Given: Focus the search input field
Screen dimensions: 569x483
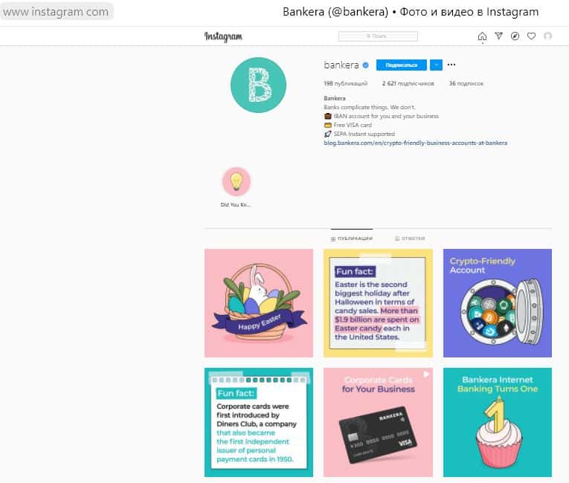Looking at the screenshot, I should pyautogui.click(x=378, y=36).
